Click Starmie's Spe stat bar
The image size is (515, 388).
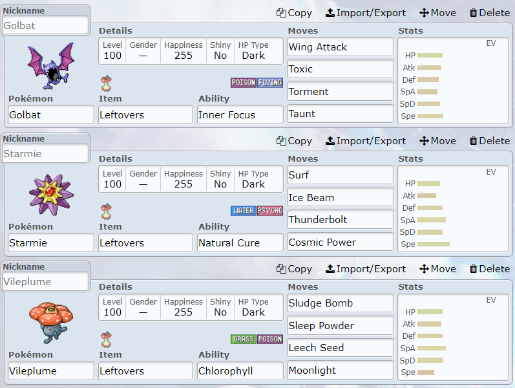(x=434, y=244)
